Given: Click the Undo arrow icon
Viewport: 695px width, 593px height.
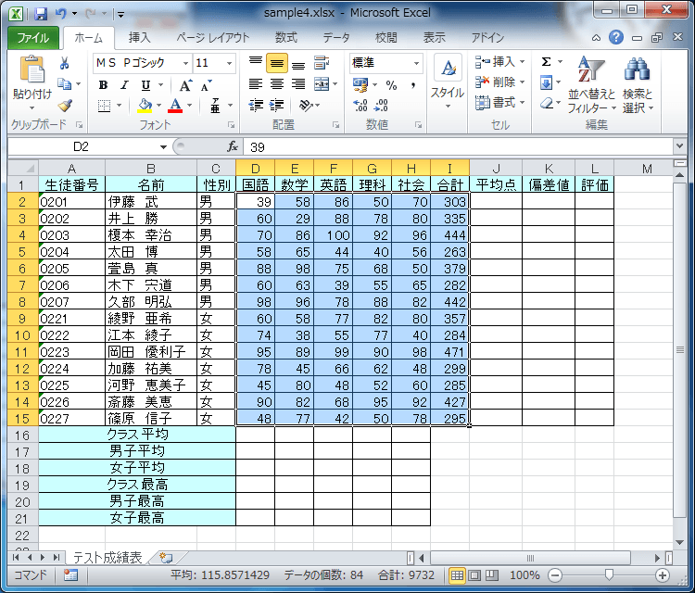Looking at the screenshot, I should click(61, 13).
